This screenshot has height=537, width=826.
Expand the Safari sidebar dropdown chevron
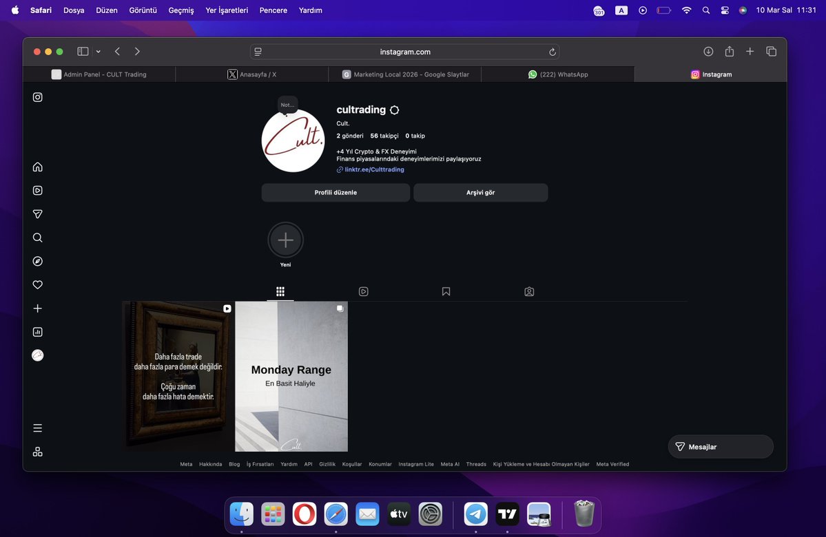[98, 52]
